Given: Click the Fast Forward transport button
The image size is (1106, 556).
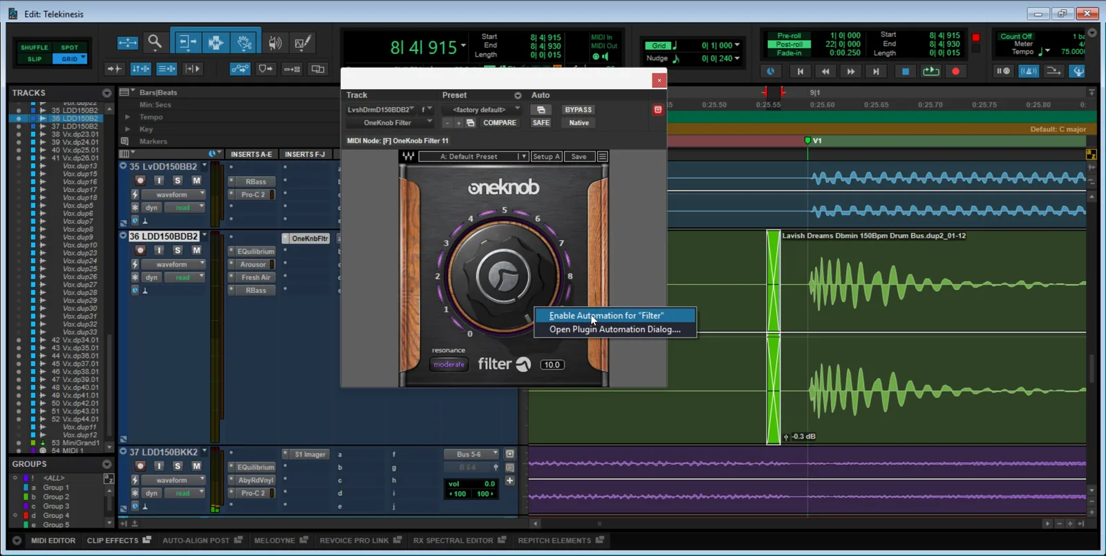Looking at the screenshot, I should tap(851, 71).
